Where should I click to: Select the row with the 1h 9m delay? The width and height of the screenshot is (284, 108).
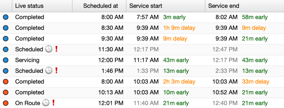(x=142, y=28)
